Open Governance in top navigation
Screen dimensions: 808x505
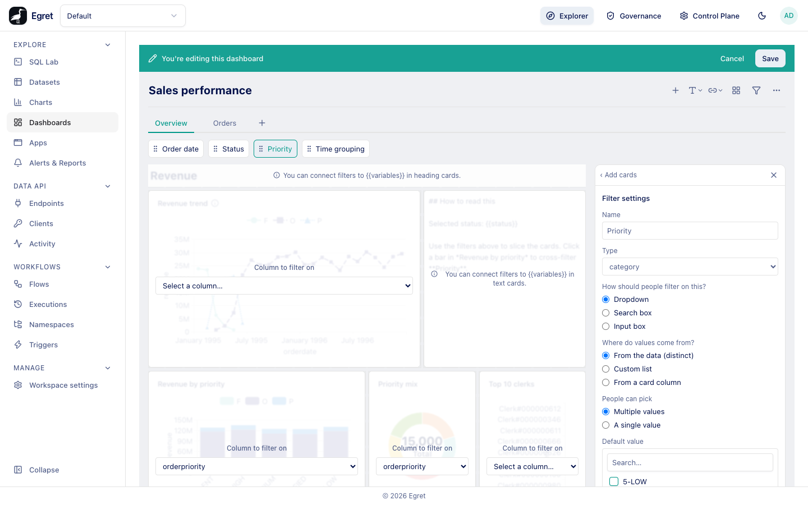click(634, 16)
